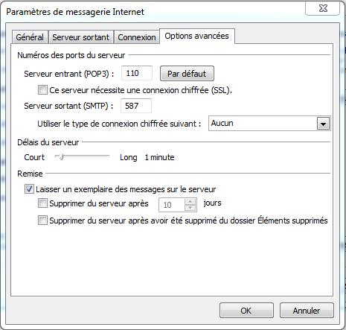
Task: Check delete after removed from Éléments supprimés
Action: coord(42,220)
